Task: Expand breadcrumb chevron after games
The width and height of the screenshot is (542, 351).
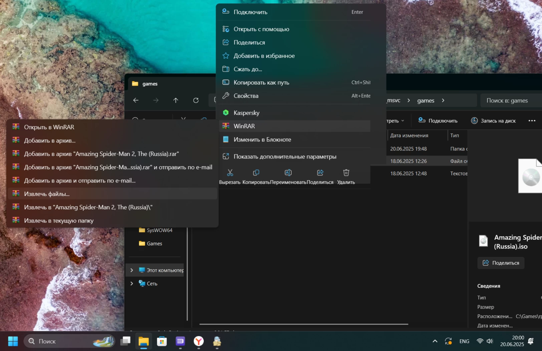Action: tap(443, 100)
